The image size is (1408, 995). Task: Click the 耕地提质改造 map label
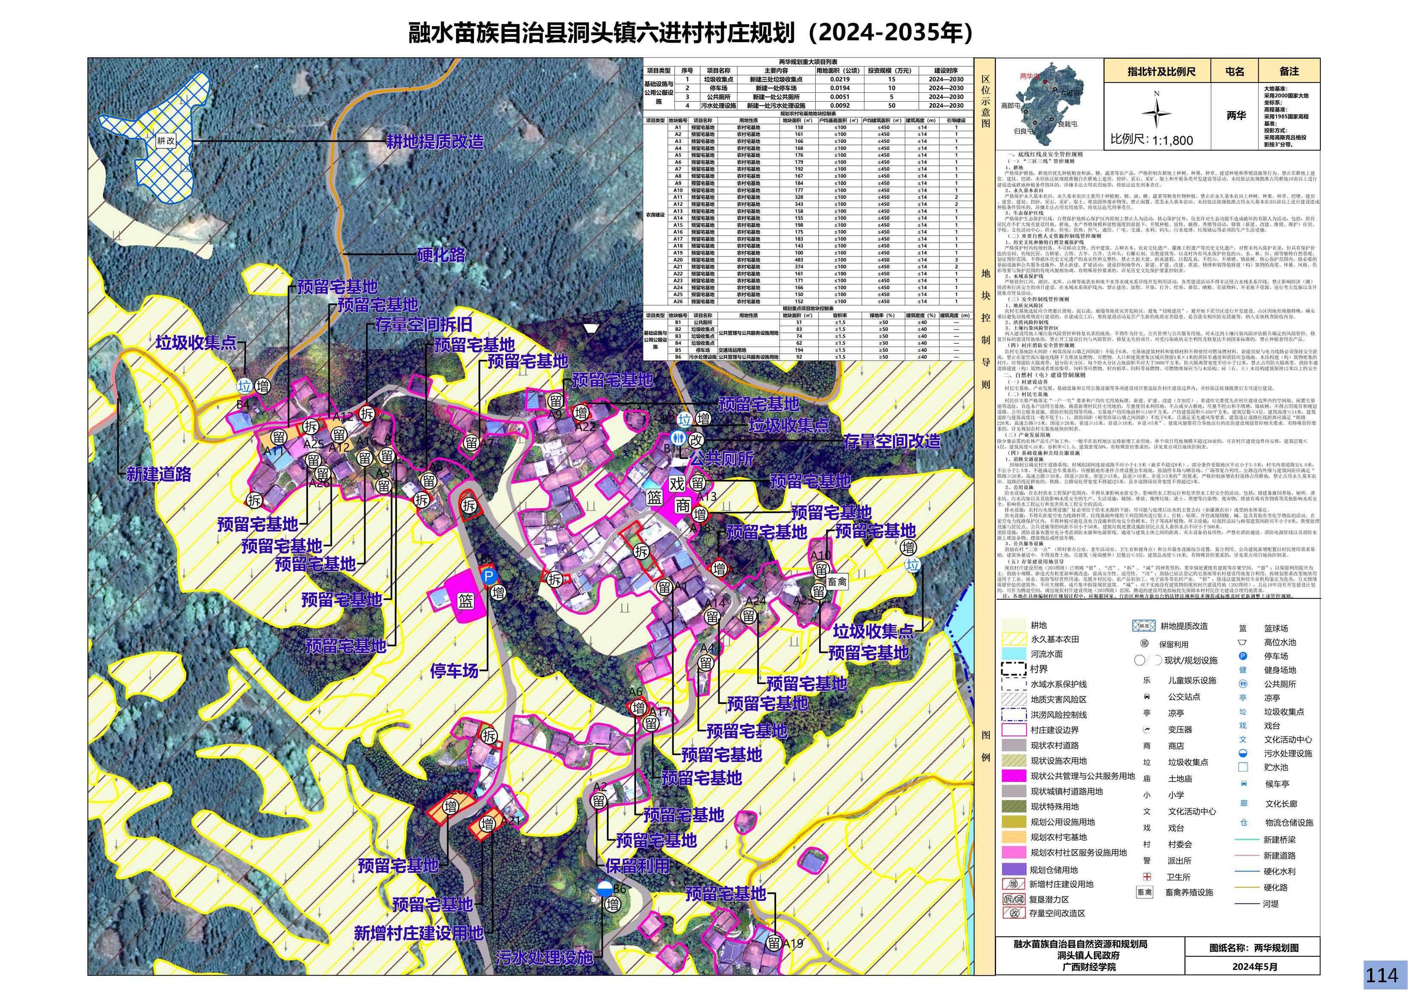point(435,142)
